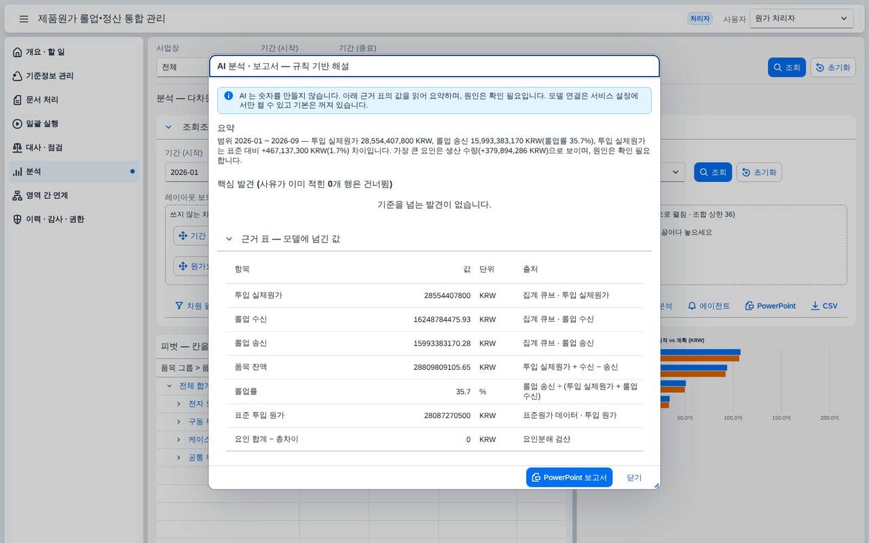Open 대사 · 점검 sidebar item

pyautogui.click(x=74, y=147)
